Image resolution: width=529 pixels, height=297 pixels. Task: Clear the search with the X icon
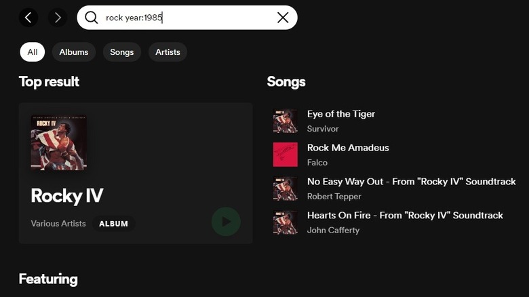coord(283,18)
